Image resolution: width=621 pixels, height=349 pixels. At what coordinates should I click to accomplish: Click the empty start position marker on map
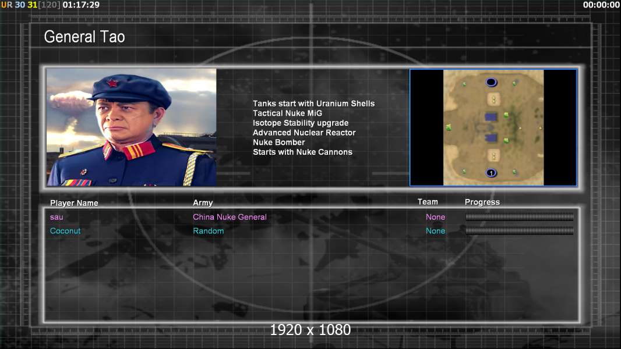pos(491,82)
